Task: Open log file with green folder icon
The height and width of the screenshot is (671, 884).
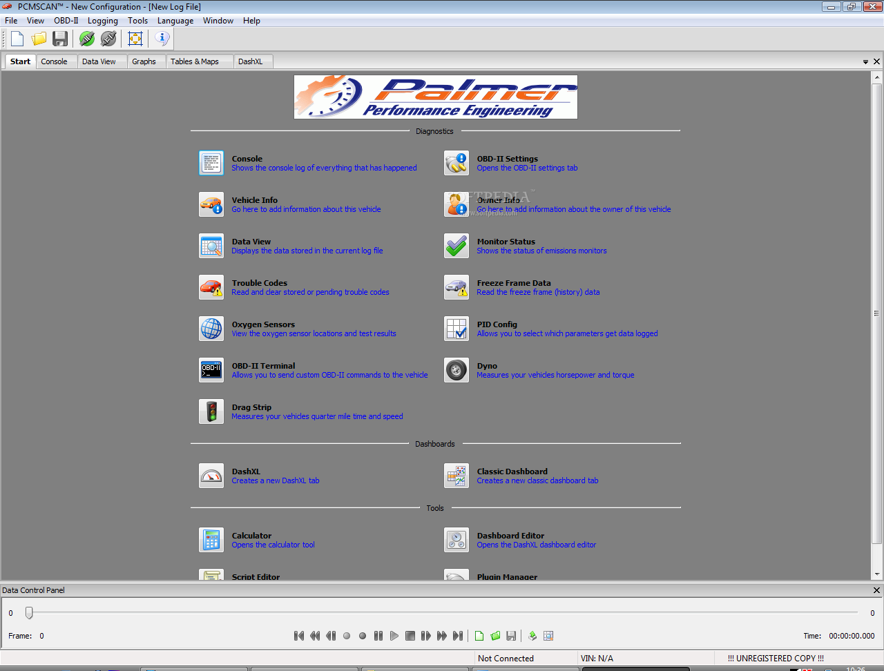Action: point(495,636)
